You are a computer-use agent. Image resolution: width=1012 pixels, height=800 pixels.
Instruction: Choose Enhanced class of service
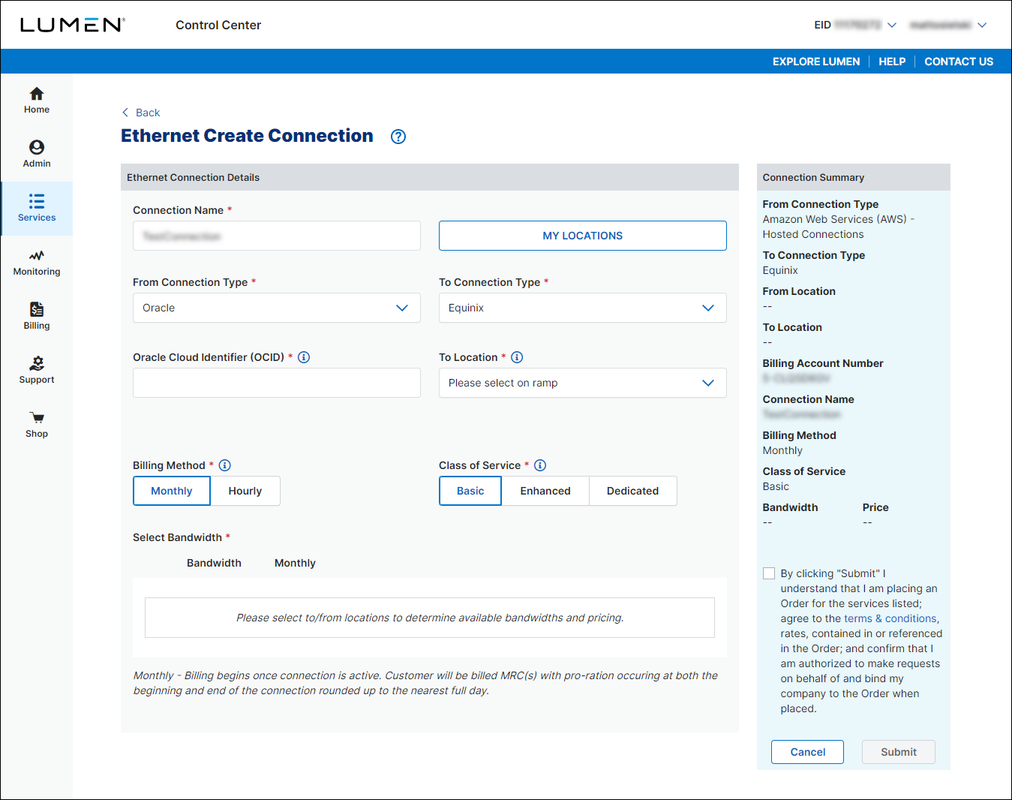click(545, 491)
